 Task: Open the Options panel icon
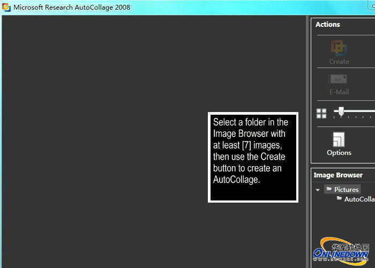pos(339,139)
